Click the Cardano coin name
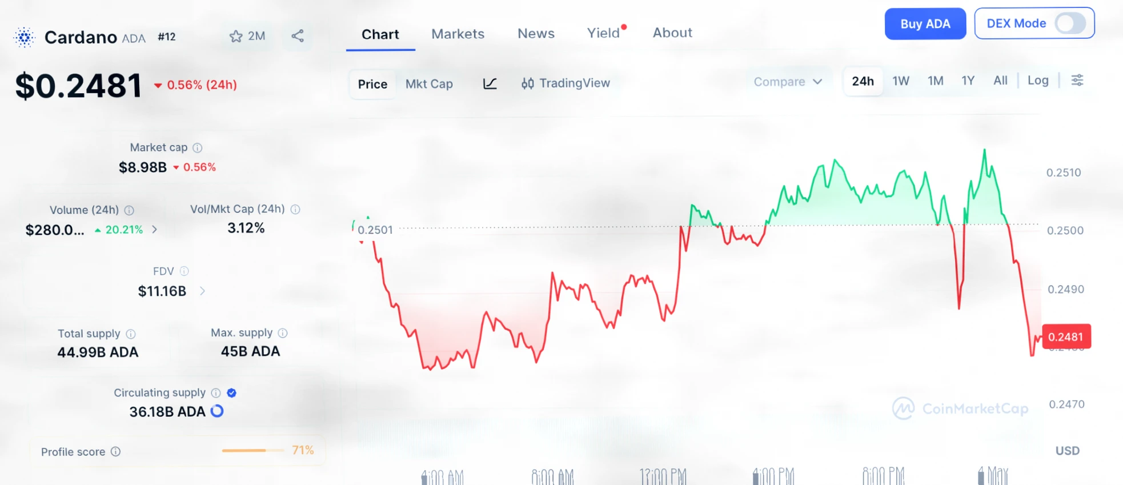This screenshot has width=1123, height=485. point(81,37)
